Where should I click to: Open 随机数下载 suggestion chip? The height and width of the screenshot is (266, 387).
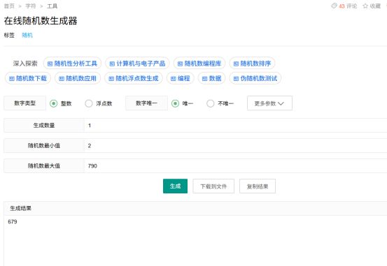pyautogui.click(x=28, y=78)
